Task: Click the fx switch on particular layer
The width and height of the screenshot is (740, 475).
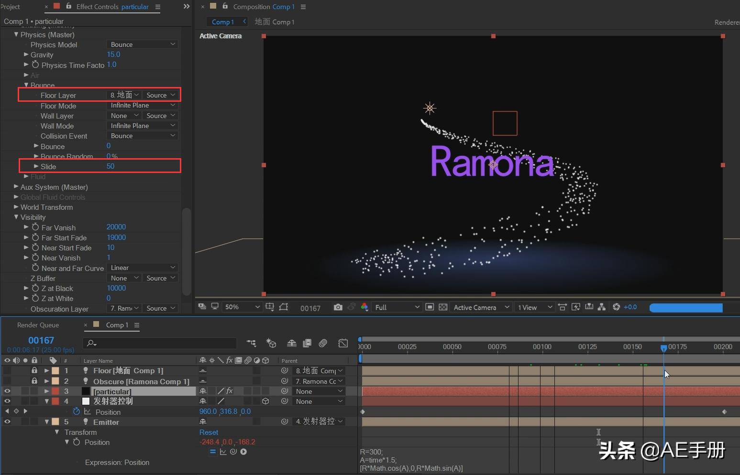Action: pyautogui.click(x=230, y=391)
